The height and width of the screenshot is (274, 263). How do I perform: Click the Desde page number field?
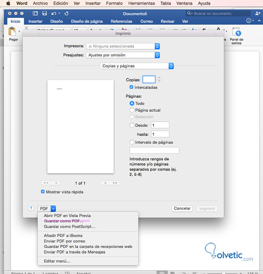(160, 125)
